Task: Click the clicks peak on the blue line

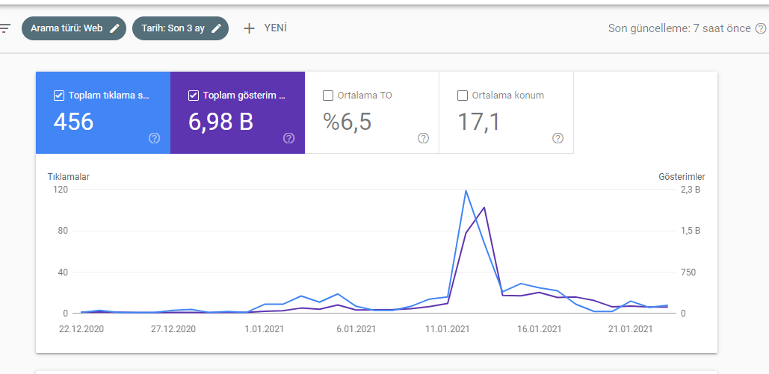Action: point(466,190)
